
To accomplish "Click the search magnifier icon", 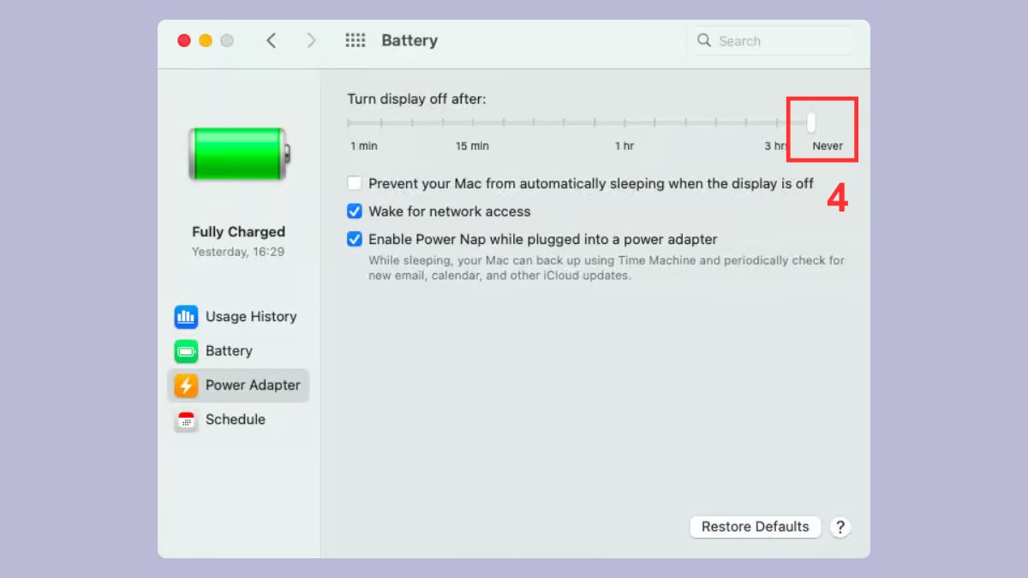I will click(x=703, y=40).
